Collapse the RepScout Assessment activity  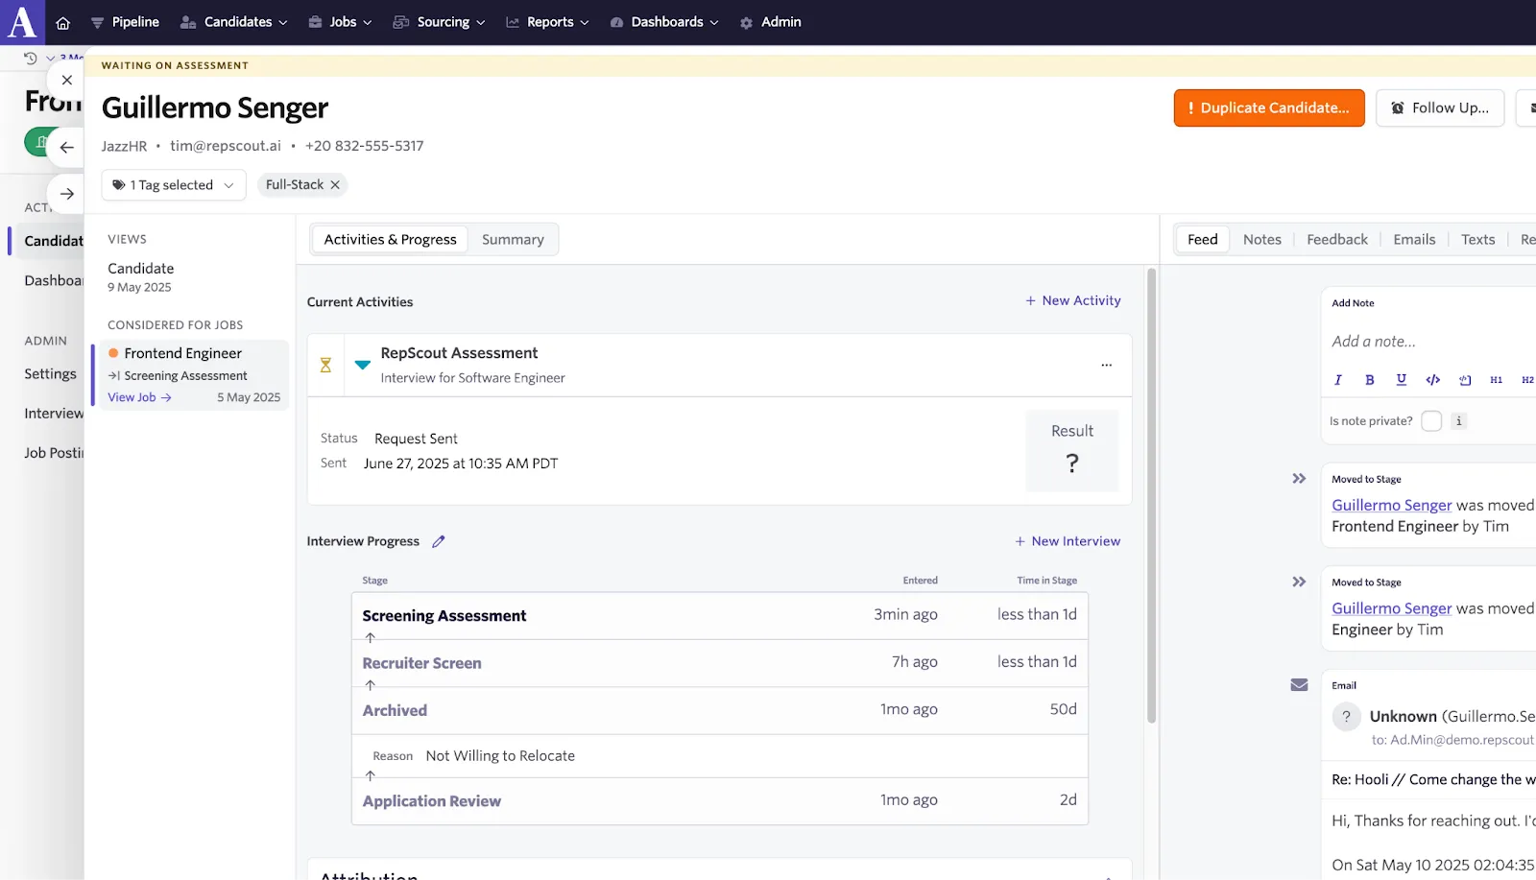pos(363,365)
